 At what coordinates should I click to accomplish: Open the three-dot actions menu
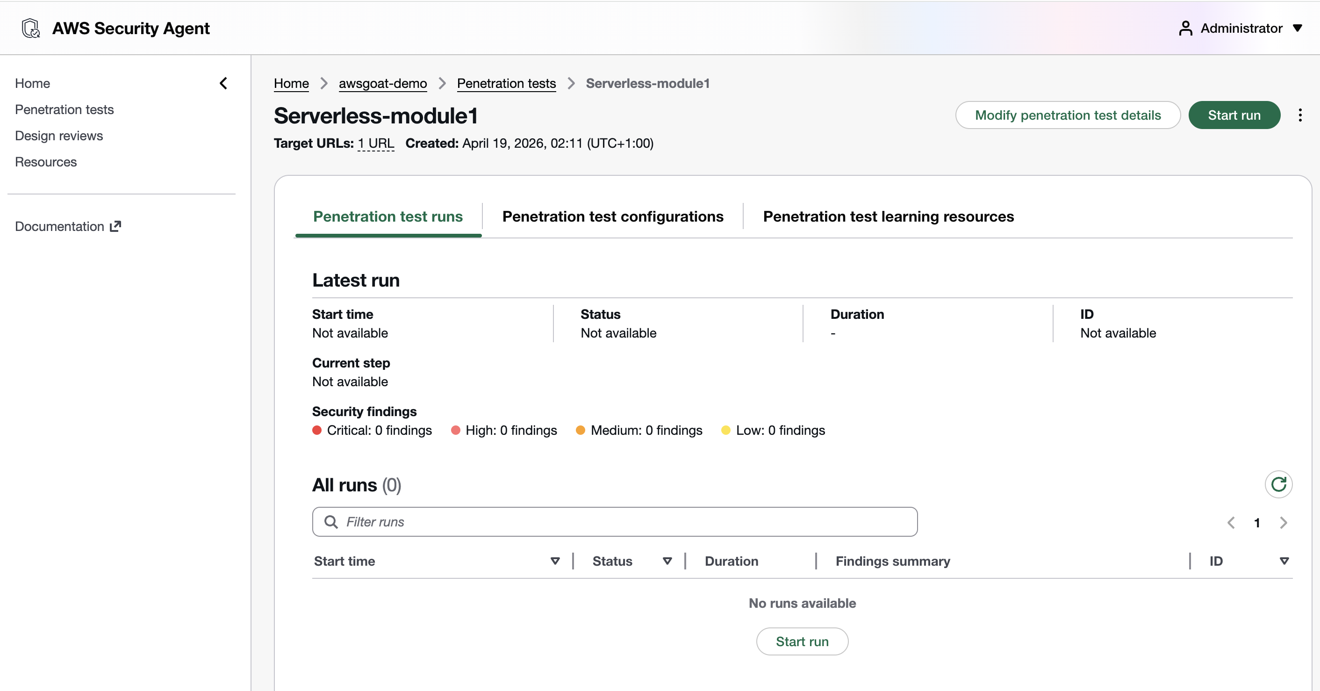[x=1300, y=115]
